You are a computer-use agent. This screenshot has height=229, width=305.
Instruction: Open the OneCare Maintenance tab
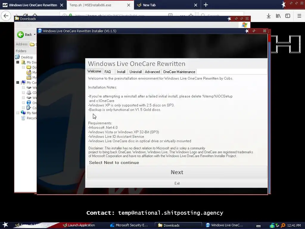click(x=179, y=72)
